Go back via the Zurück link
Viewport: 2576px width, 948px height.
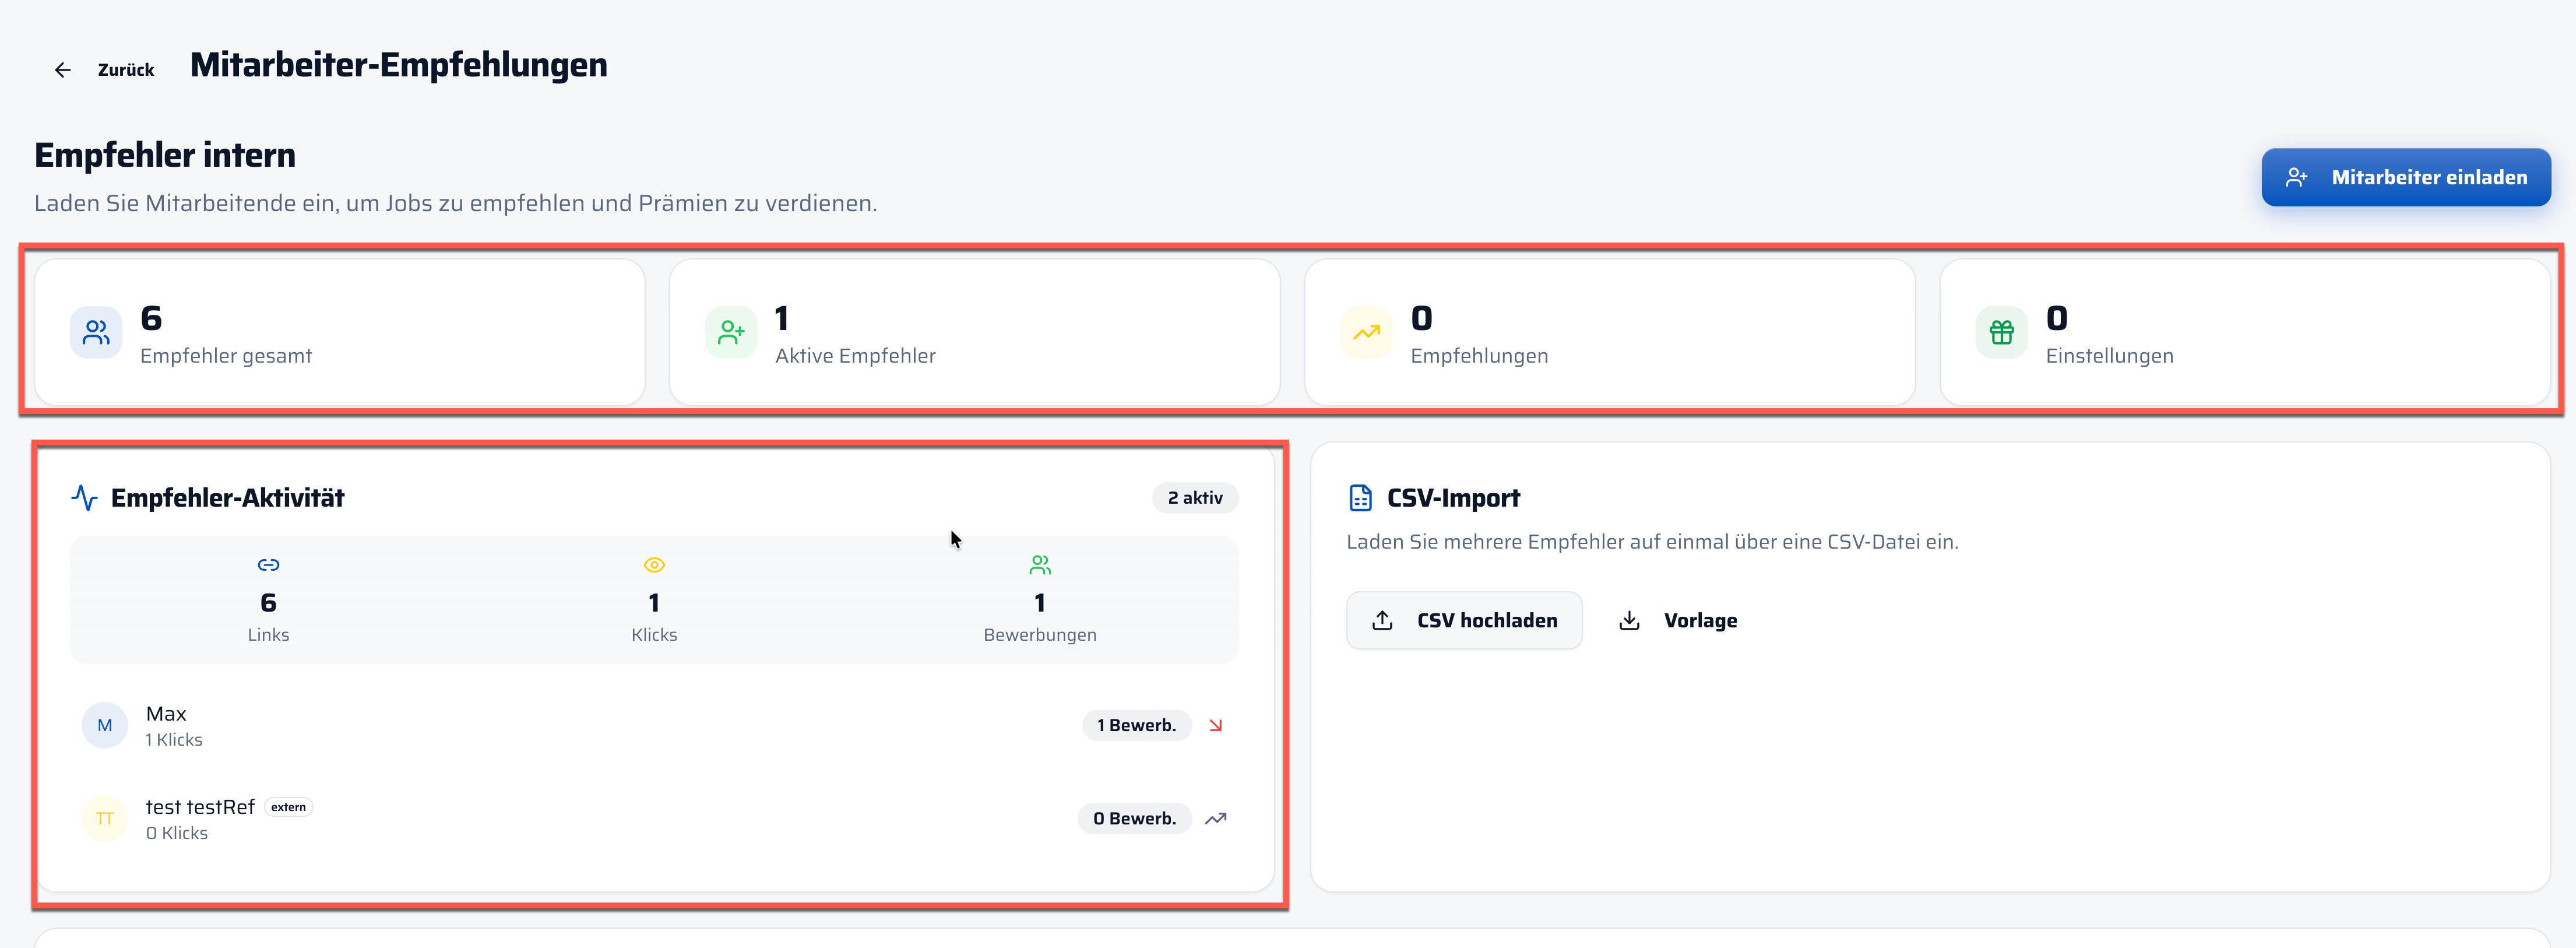pyautogui.click(x=126, y=70)
